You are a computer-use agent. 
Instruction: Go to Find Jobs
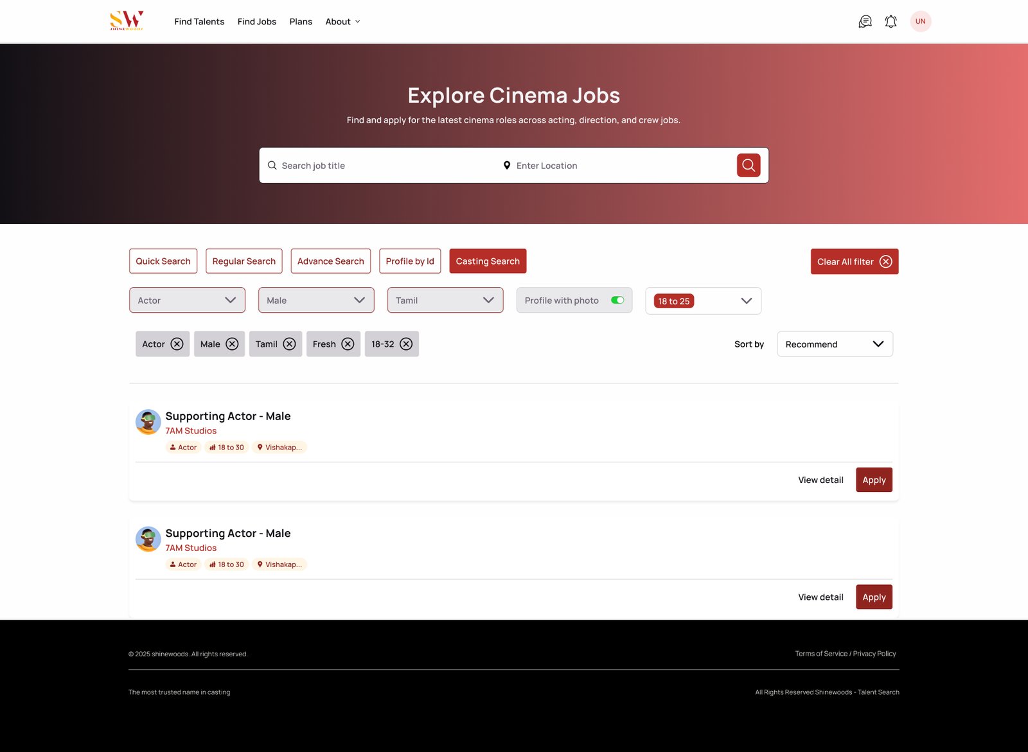coord(257,22)
